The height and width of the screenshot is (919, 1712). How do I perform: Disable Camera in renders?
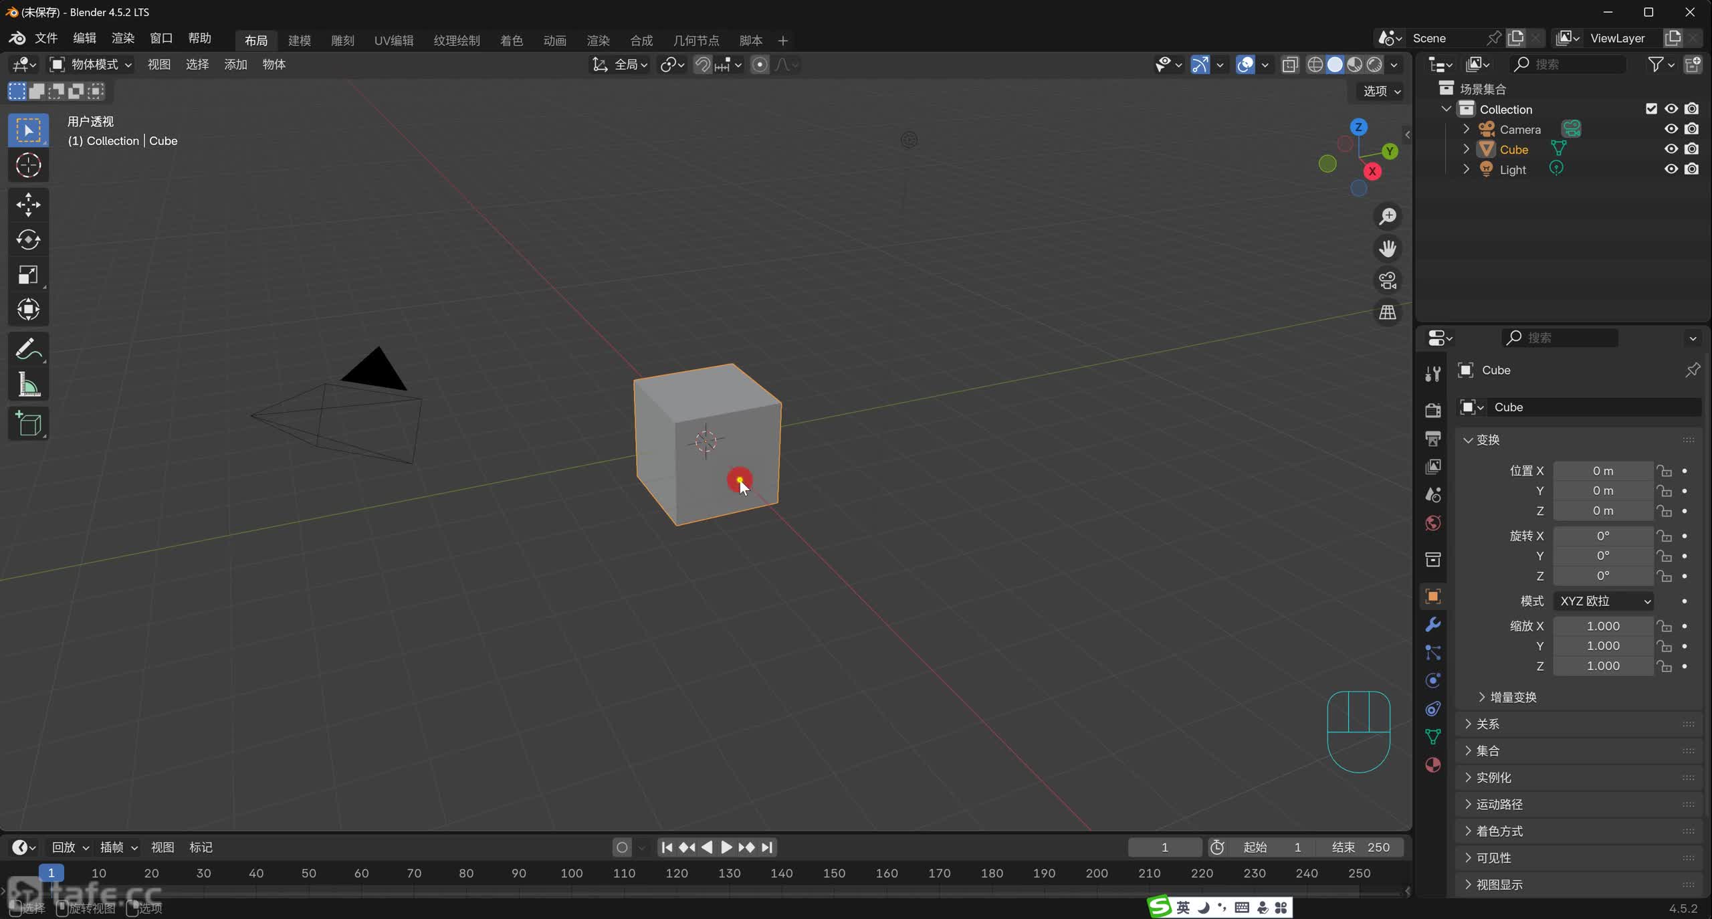coord(1691,129)
